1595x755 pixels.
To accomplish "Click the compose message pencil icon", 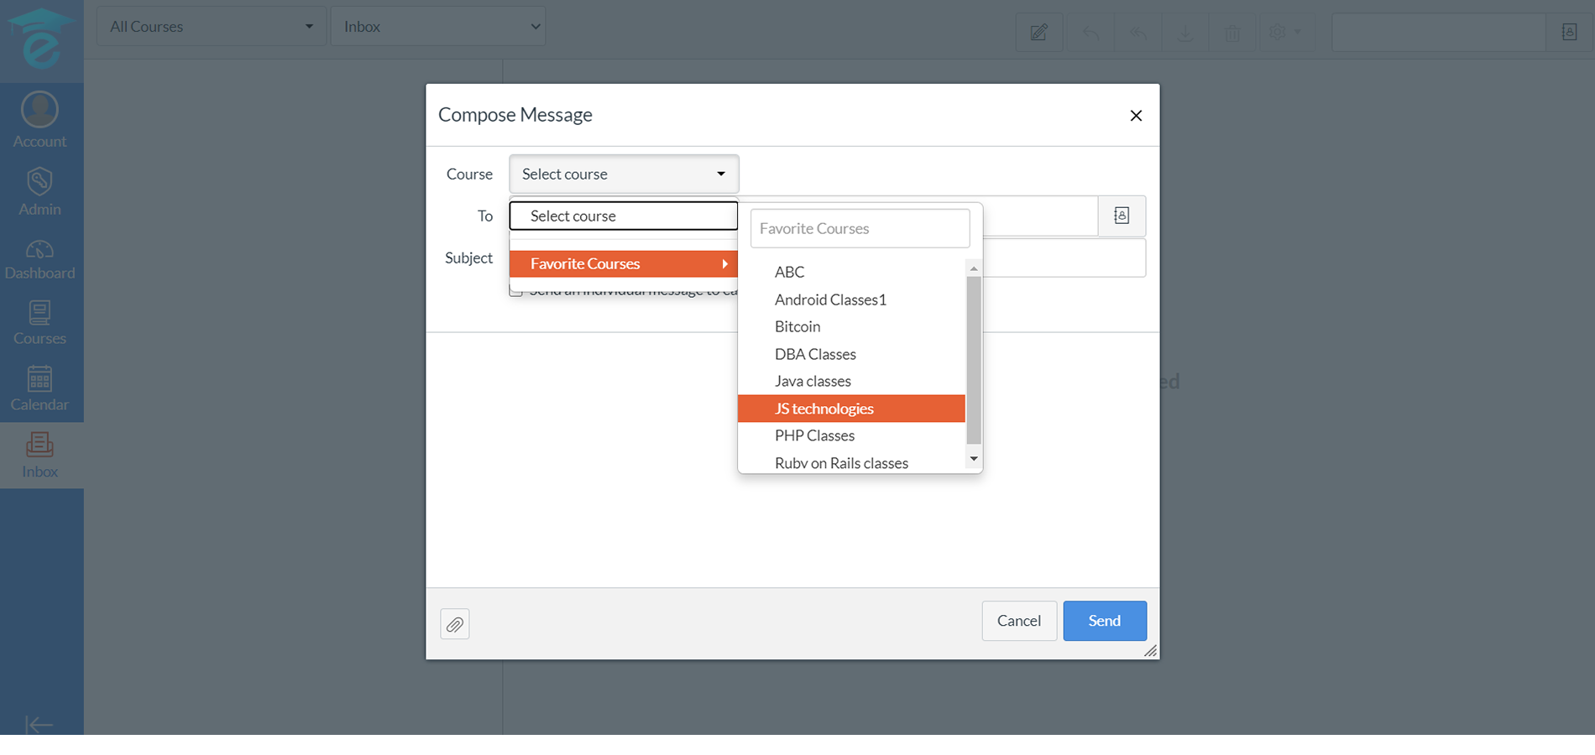I will 1038,33.
